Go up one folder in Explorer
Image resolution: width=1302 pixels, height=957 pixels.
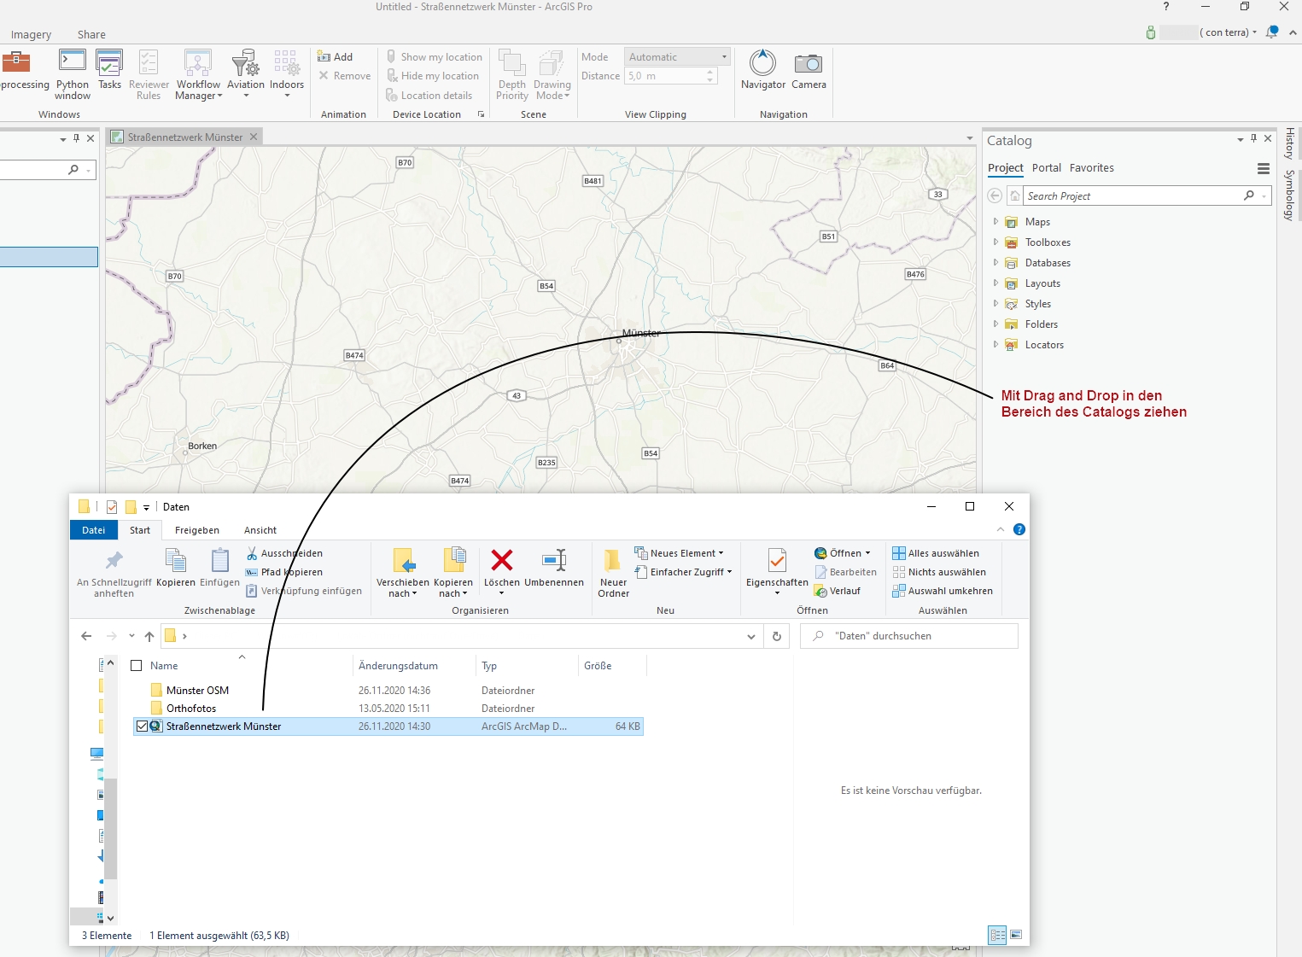click(x=149, y=636)
